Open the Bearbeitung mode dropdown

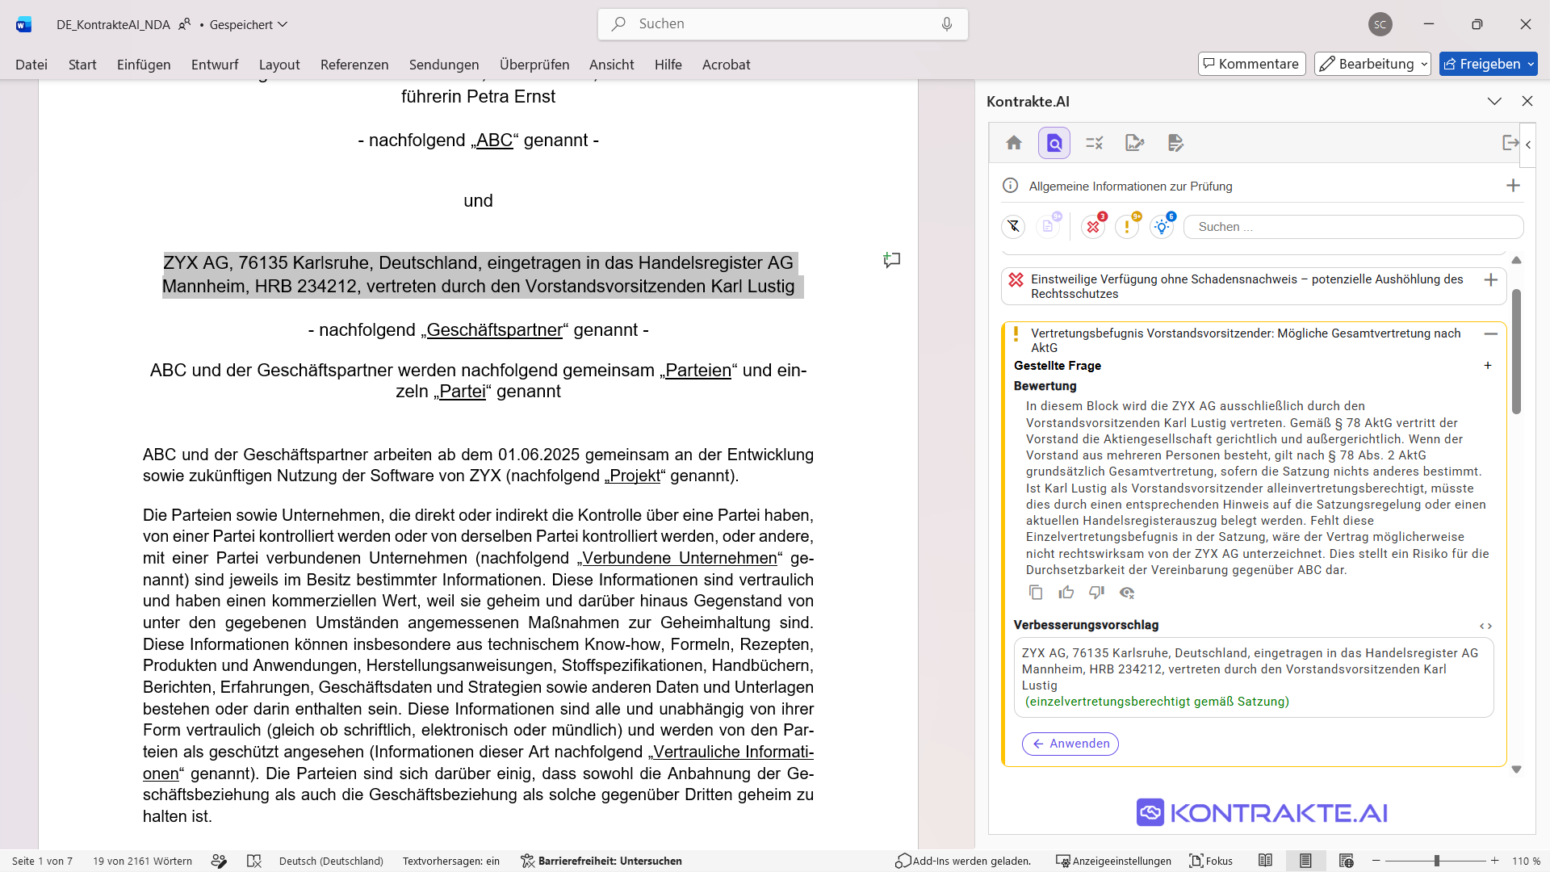click(x=1372, y=64)
